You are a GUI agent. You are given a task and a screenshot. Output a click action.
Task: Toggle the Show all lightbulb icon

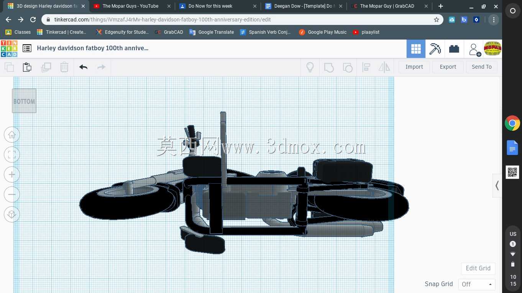[x=310, y=67]
